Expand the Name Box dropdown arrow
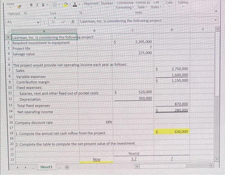This screenshot has height=175, width=225. tap(38, 22)
